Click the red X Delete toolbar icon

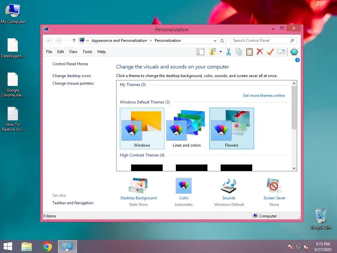(260, 52)
